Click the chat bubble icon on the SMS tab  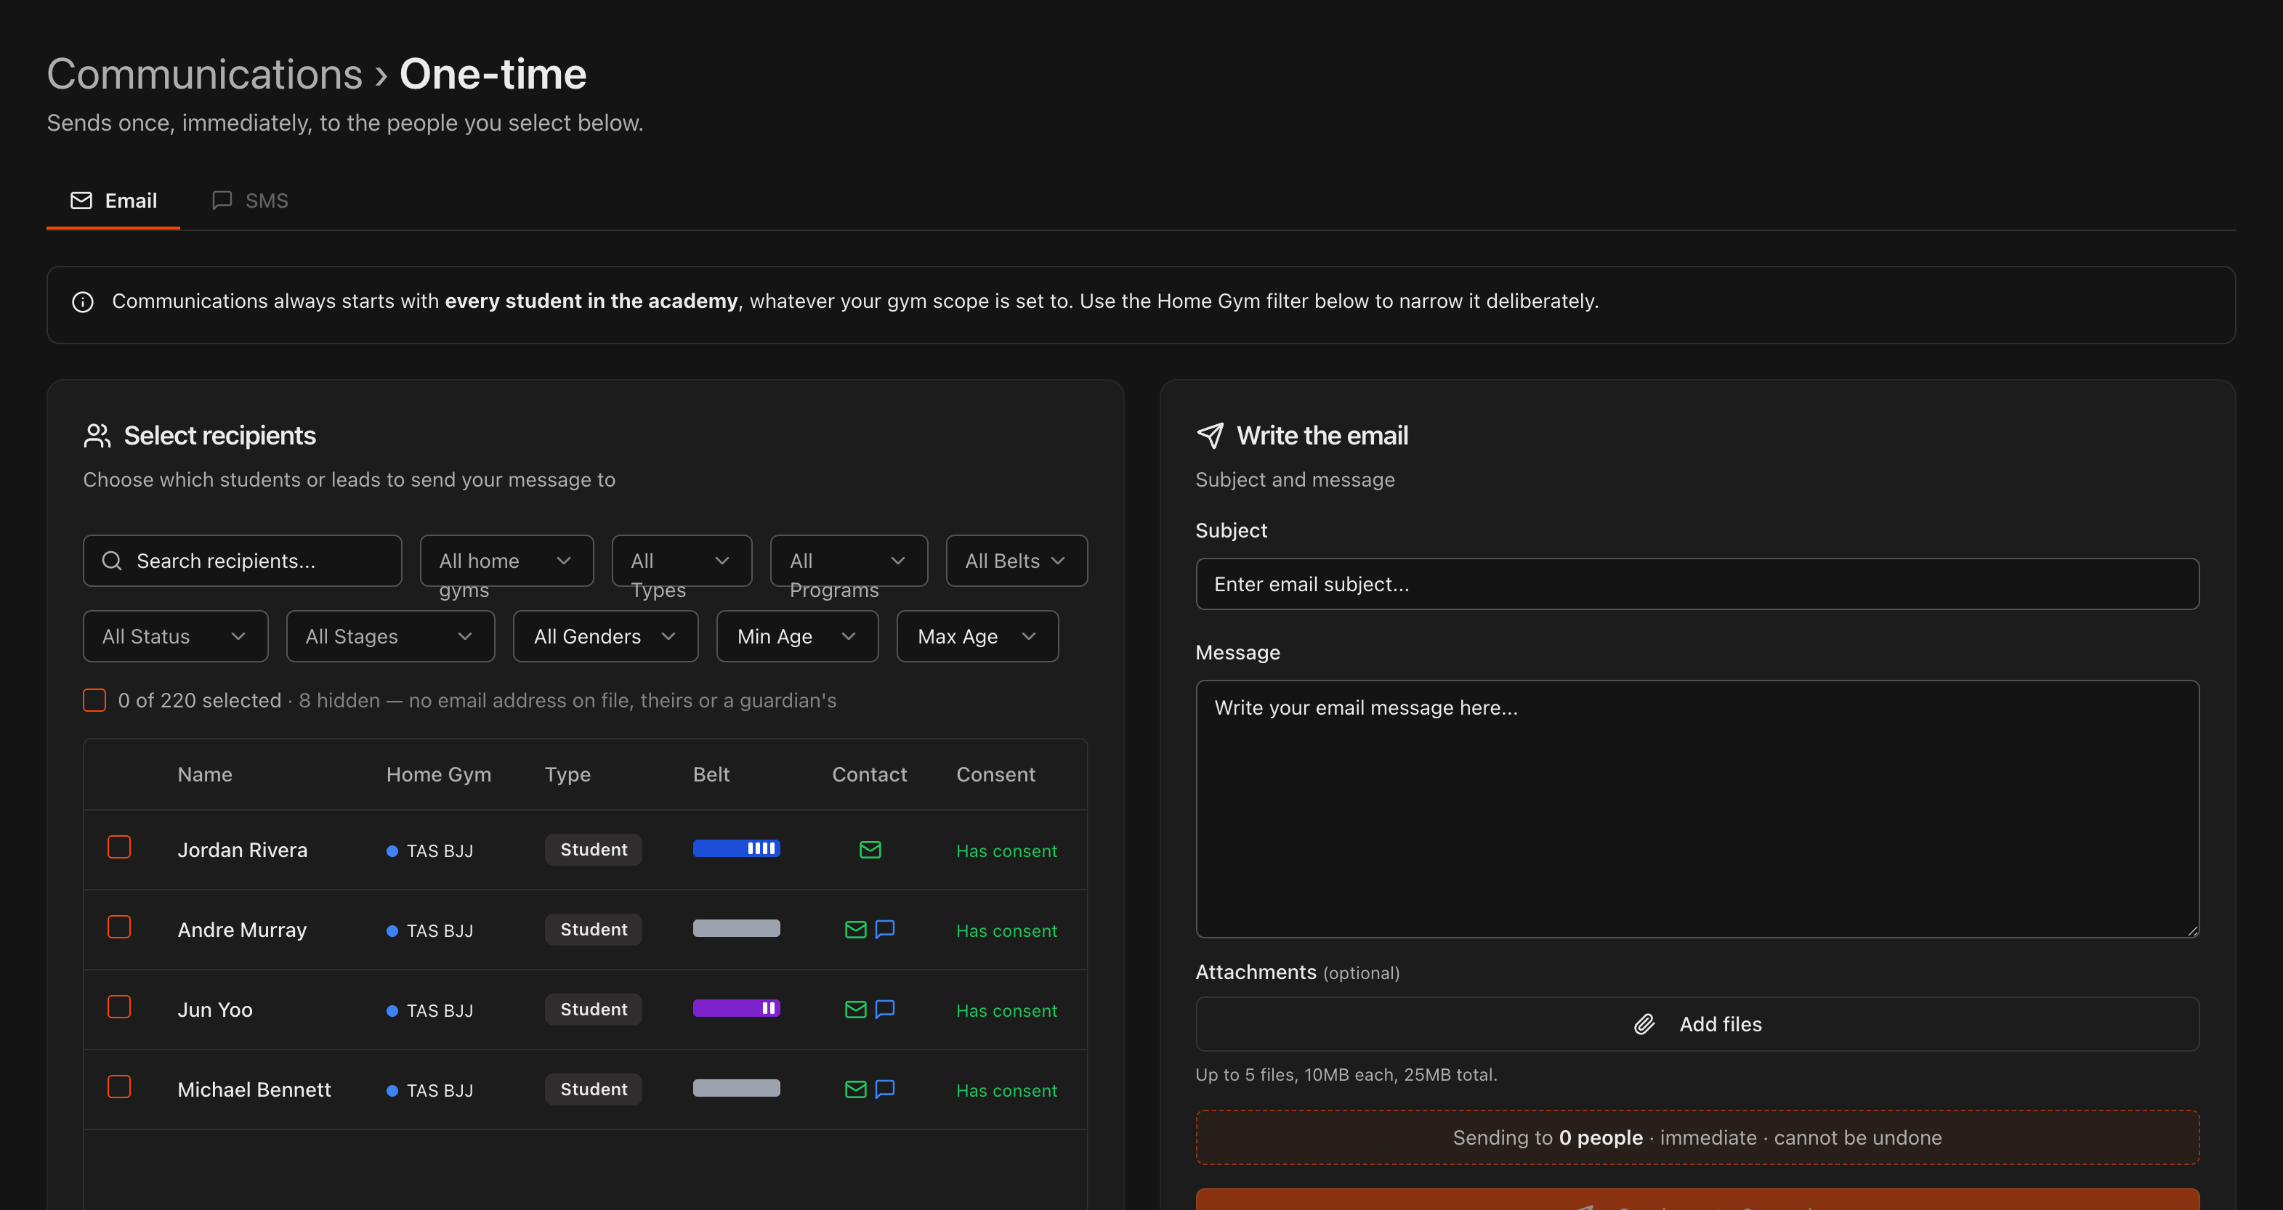pos(222,201)
